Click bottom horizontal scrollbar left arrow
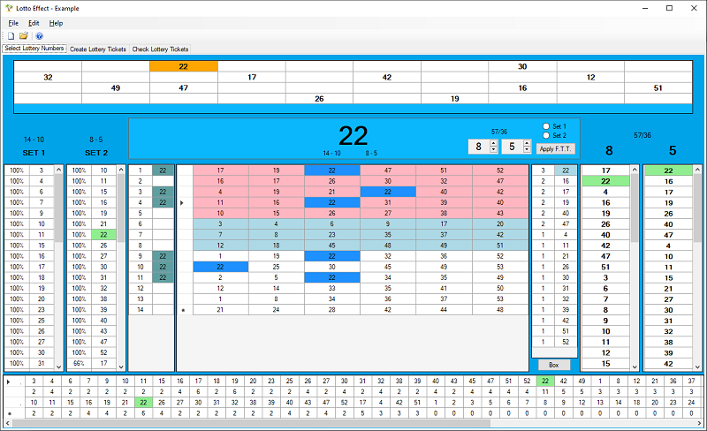Viewport: 707px width, 431px height. pyautogui.click(x=8, y=423)
